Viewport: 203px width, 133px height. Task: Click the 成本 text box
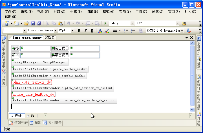click(35, 55)
